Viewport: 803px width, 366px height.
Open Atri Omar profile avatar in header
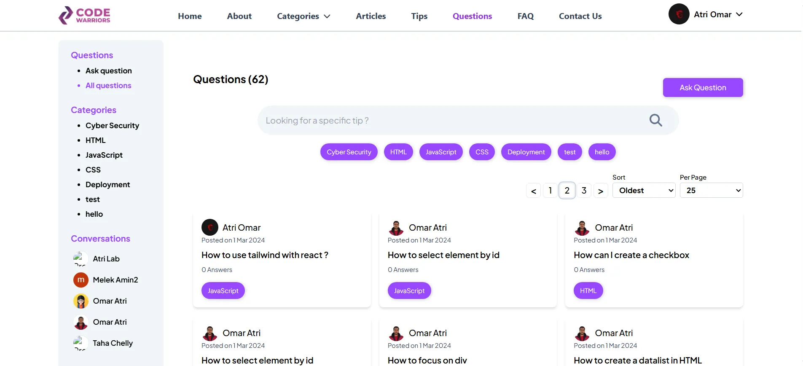679,14
